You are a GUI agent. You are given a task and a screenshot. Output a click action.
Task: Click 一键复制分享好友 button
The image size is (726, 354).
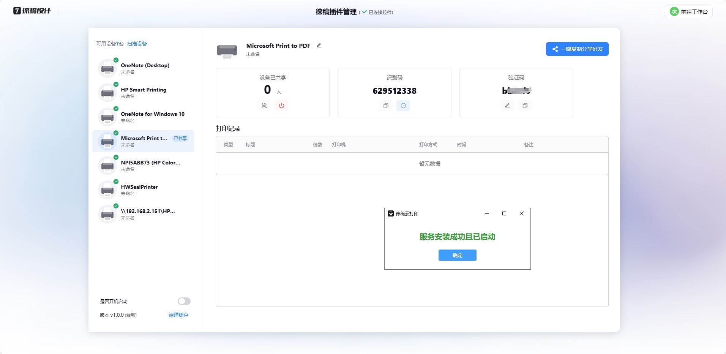[577, 49]
